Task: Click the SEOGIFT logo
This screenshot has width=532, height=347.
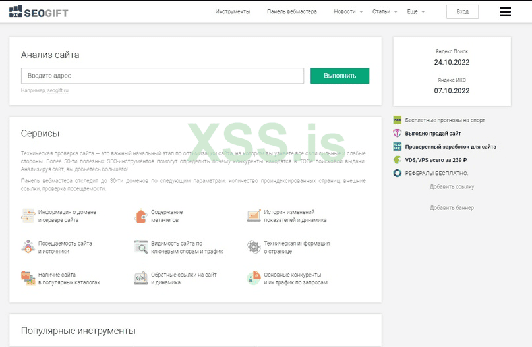Action: tap(38, 11)
